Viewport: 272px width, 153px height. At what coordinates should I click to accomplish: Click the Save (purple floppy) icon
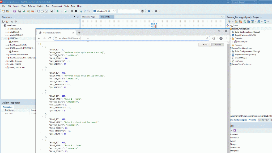(x=15, y=11)
